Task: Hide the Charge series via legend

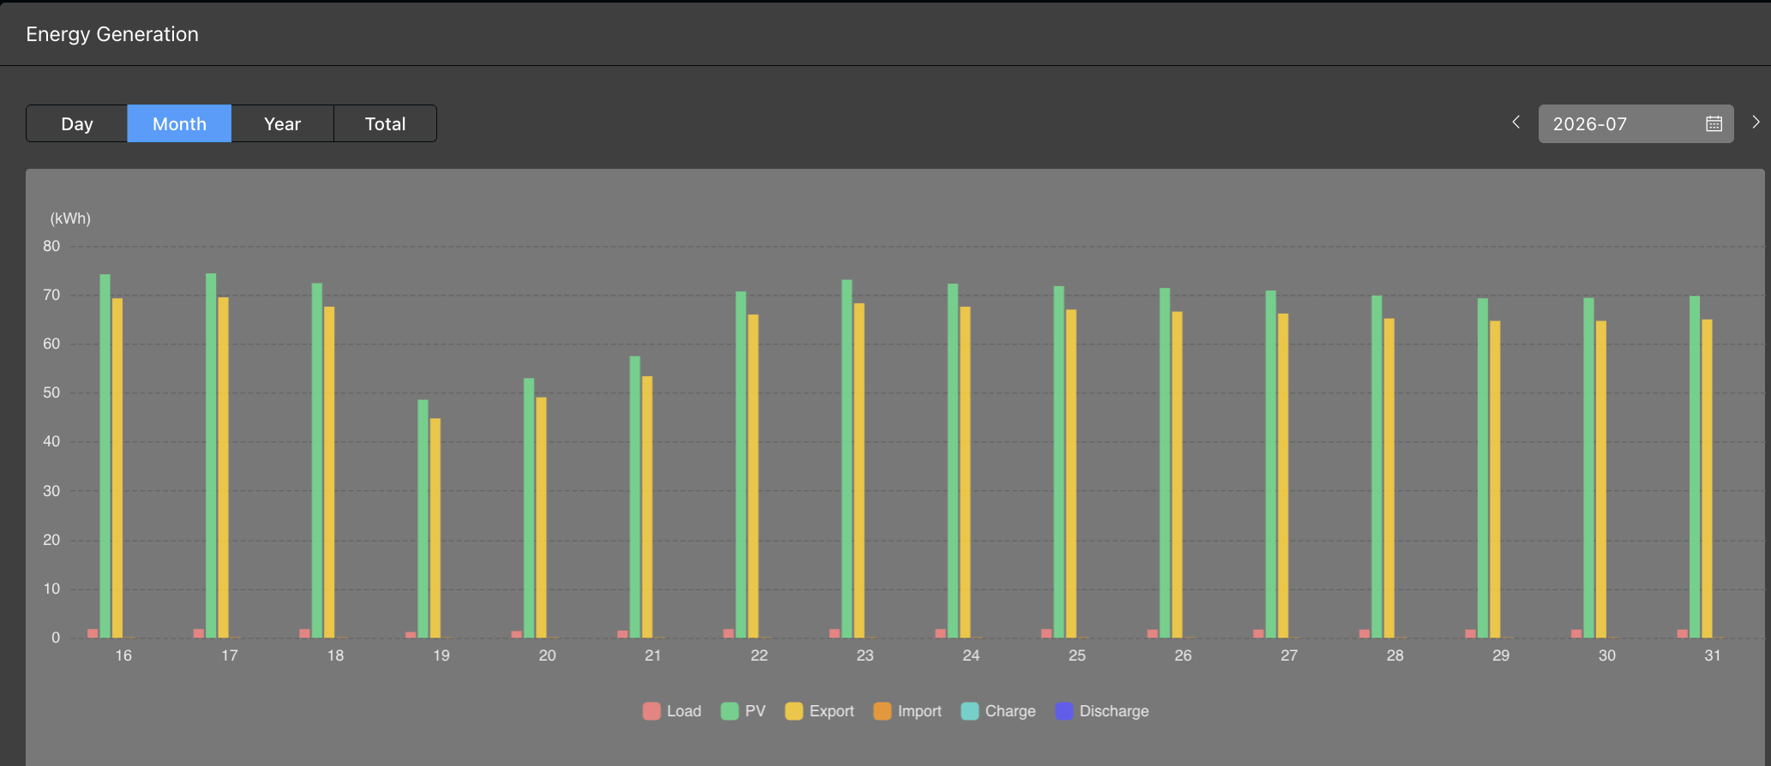Action: coord(999,711)
